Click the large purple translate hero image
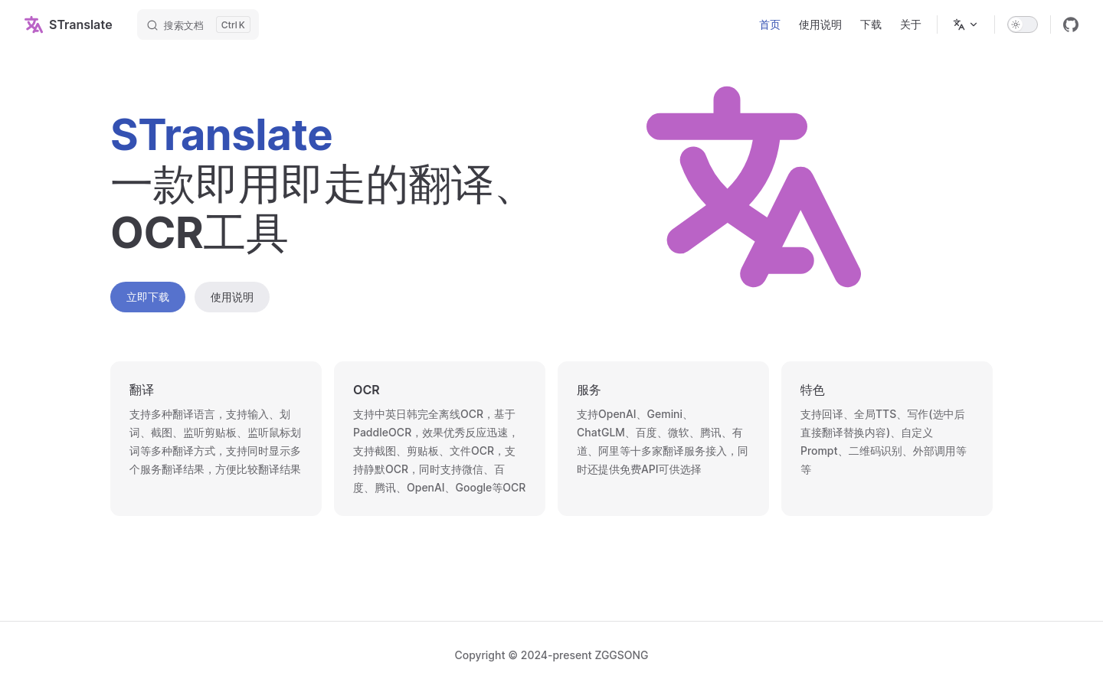Image resolution: width=1103 pixels, height=689 pixels. 754,187
